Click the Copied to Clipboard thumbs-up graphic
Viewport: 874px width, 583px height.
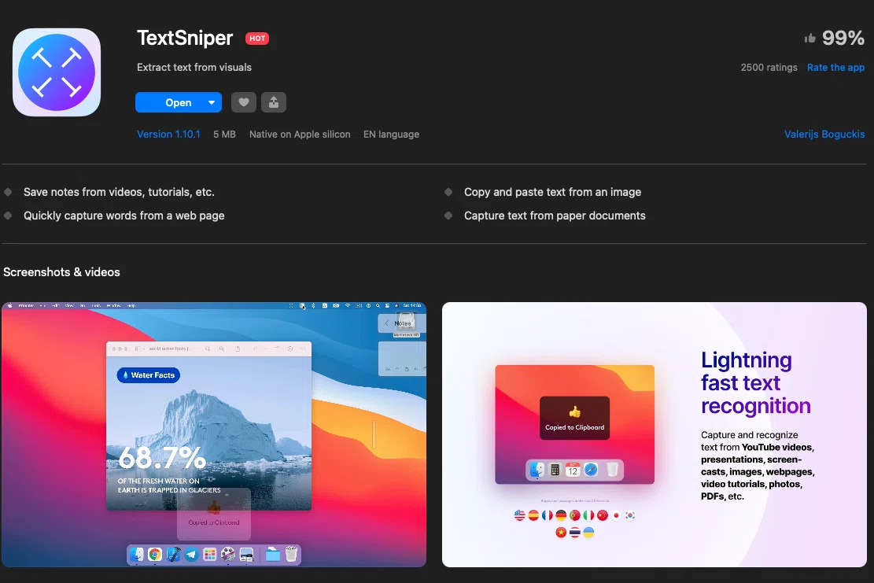click(575, 412)
